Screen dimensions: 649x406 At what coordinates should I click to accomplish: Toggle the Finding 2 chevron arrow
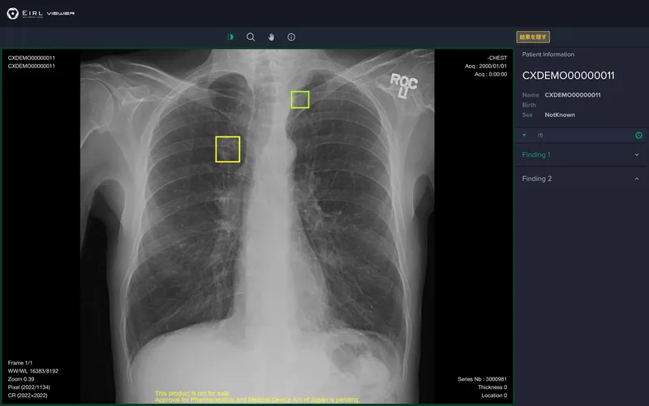636,179
